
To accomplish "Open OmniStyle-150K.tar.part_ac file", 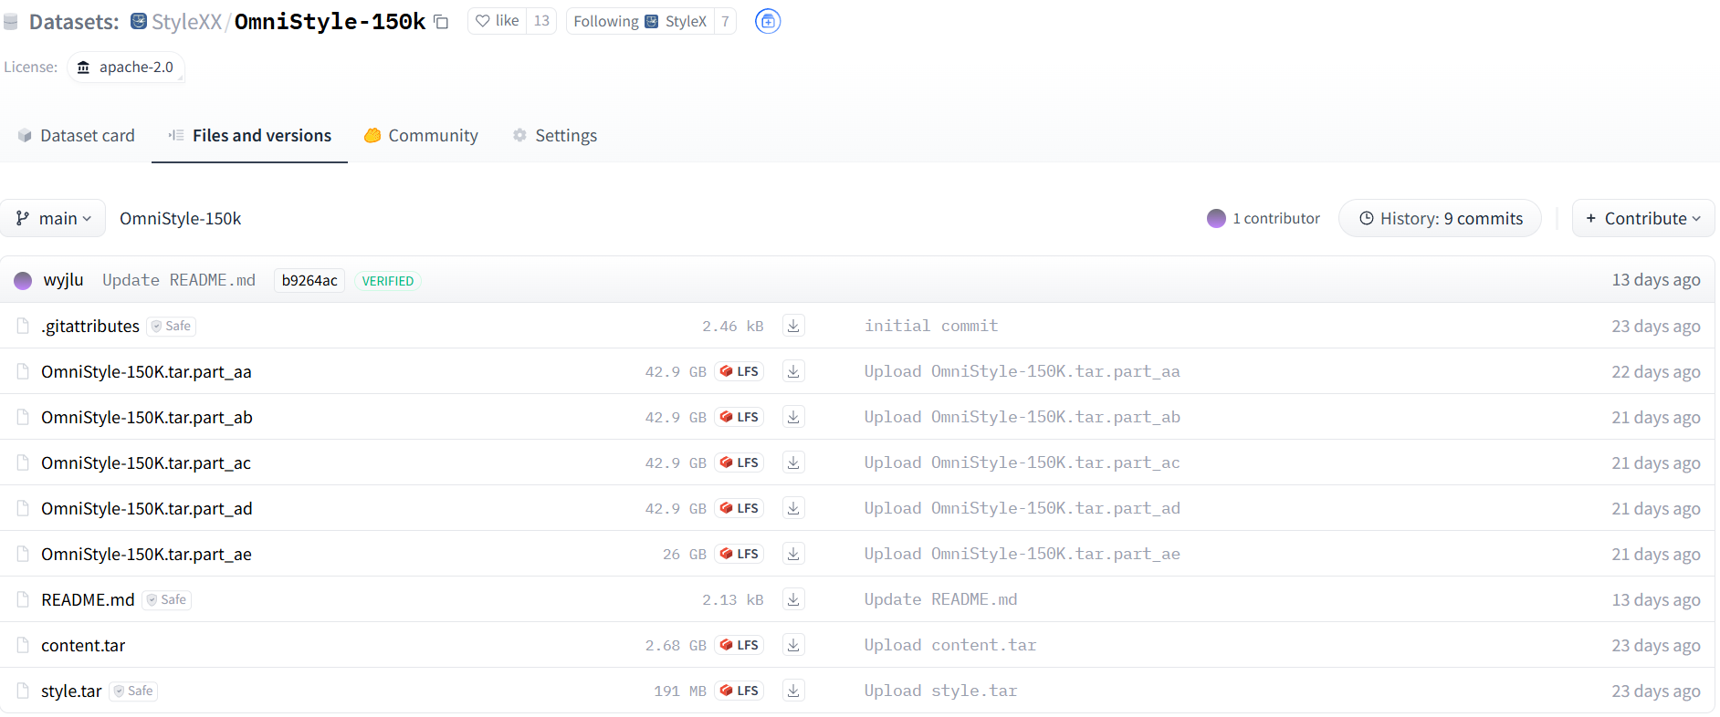I will click(x=146, y=463).
